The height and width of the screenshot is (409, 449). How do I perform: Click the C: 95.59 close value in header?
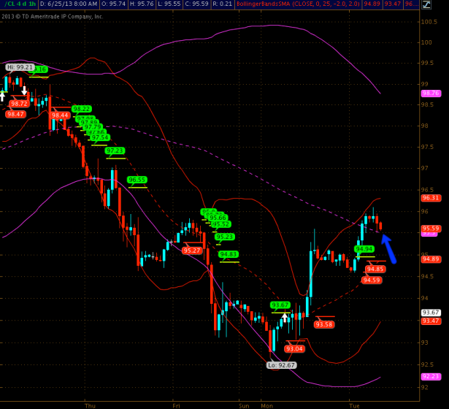(198, 4)
